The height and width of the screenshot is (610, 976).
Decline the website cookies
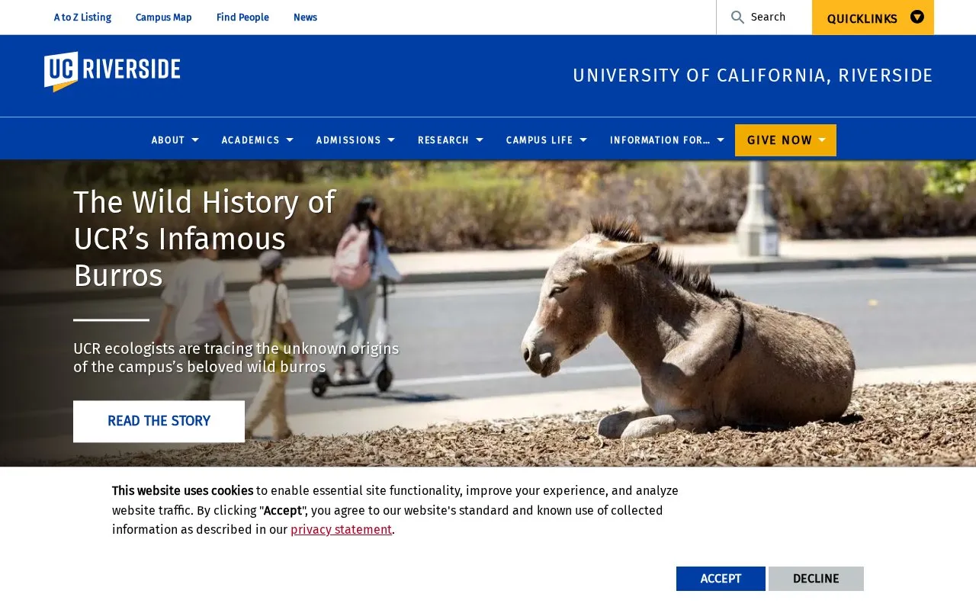pyautogui.click(x=816, y=579)
